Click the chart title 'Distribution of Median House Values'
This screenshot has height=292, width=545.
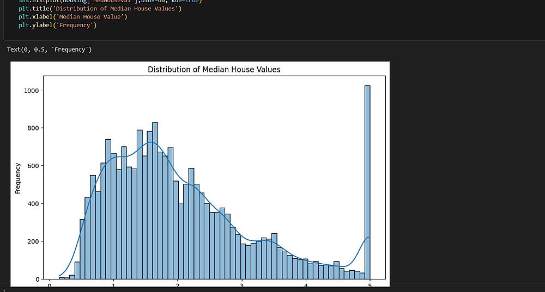pos(214,70)
